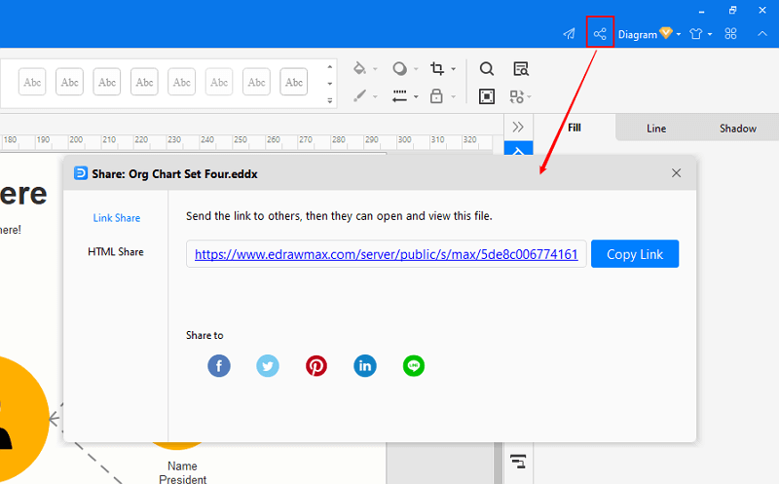Choose the sixth Abc style preset

coord(219,82)
